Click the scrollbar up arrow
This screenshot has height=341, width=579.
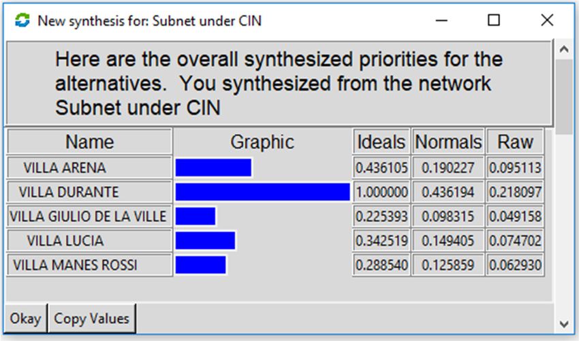(564, 49)
